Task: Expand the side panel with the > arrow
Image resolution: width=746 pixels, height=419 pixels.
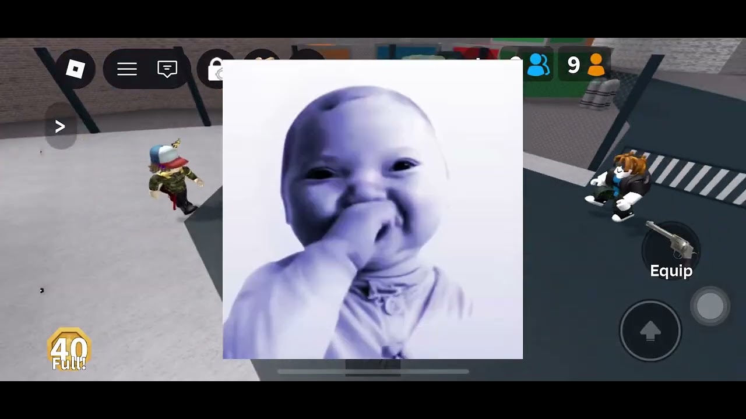Action: (60, 127)
